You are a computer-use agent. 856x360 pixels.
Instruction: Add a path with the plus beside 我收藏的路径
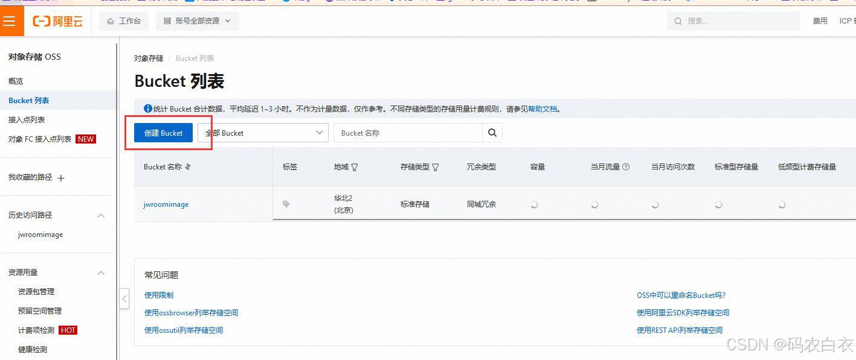click(60, 178)
